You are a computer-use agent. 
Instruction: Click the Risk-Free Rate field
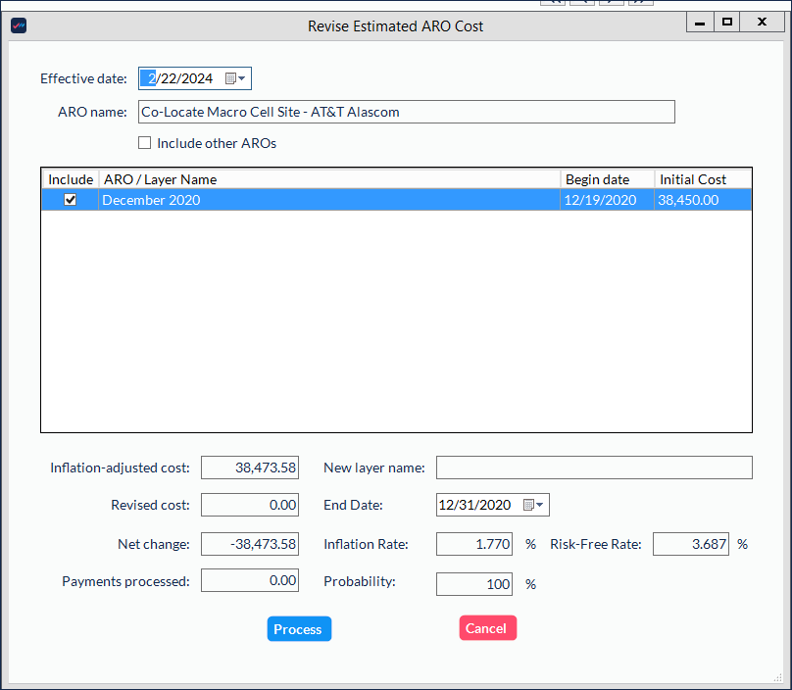point(690,544)
